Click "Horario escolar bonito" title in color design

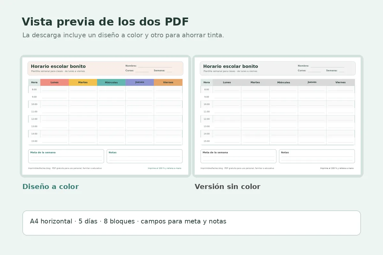pyautogui.click(x=58, y=66)
